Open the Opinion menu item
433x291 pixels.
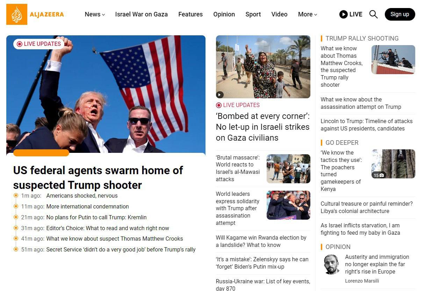(x=224, y=14)
